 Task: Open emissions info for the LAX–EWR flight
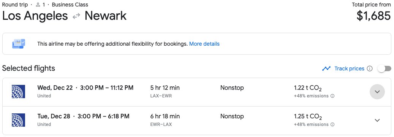[x=332, y=96]
